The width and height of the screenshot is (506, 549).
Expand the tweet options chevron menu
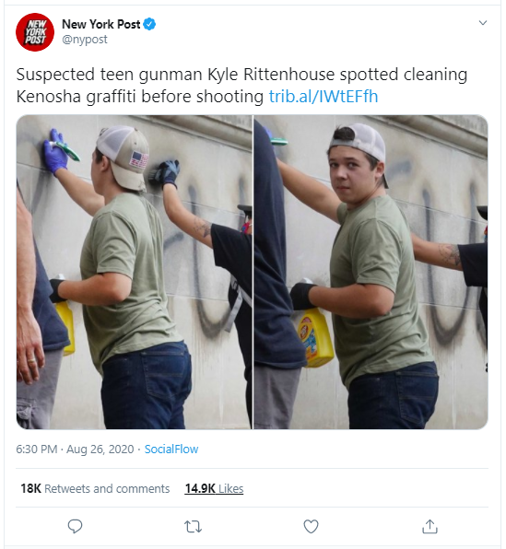483,23
